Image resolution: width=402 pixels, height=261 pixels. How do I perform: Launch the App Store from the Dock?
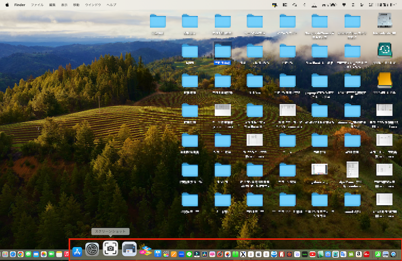77,252
